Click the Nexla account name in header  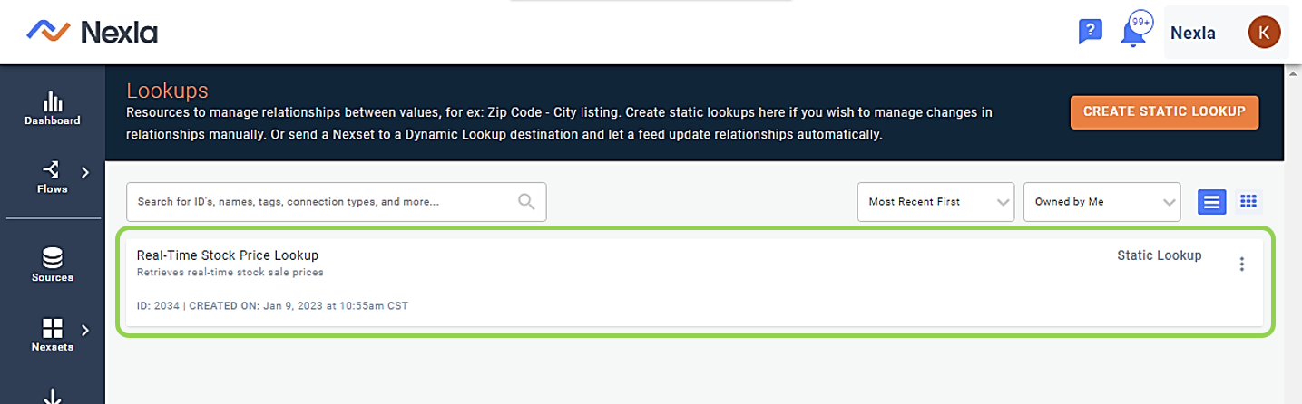tap(1192, 33)
